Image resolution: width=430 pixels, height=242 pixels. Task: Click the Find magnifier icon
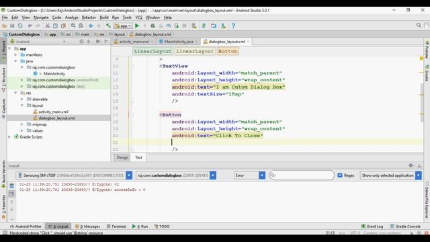coord(73,26)
